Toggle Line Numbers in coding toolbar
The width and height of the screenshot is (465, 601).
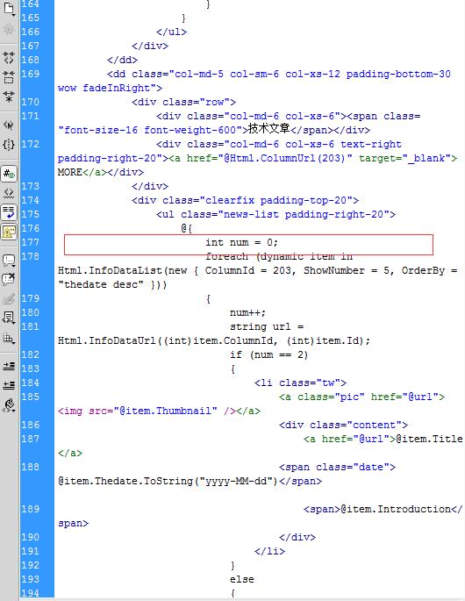(x=9, y=174)
